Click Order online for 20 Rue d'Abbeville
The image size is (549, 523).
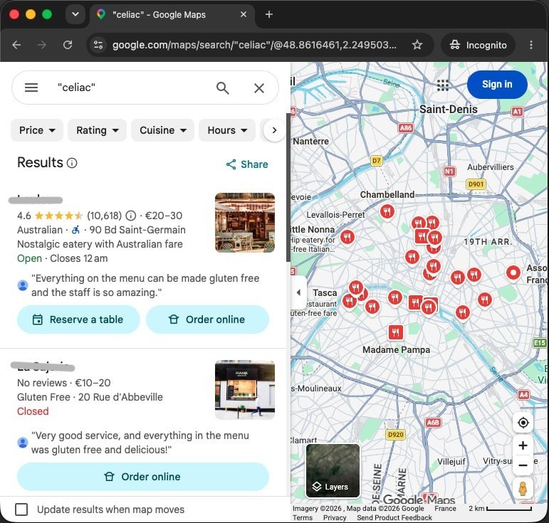point(143,477)
